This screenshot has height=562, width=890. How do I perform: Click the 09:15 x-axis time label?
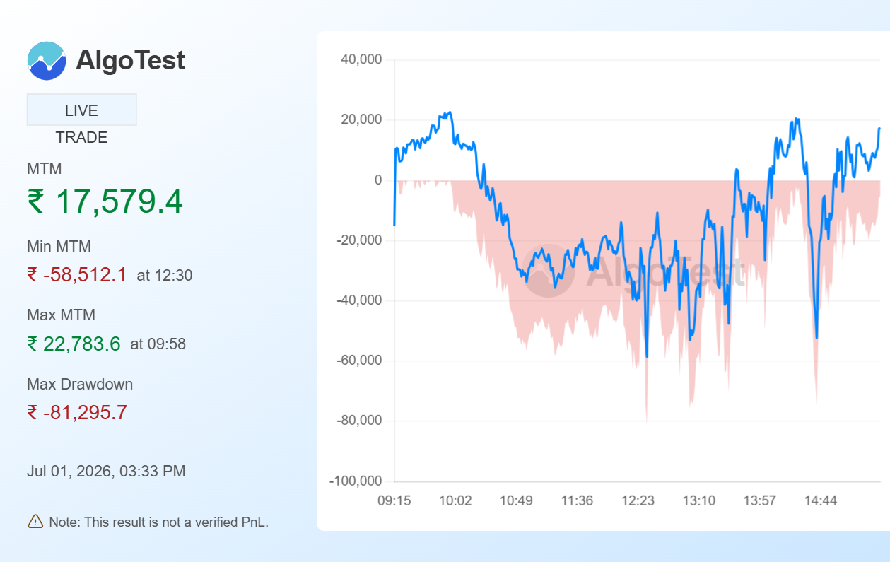point(394,501)
